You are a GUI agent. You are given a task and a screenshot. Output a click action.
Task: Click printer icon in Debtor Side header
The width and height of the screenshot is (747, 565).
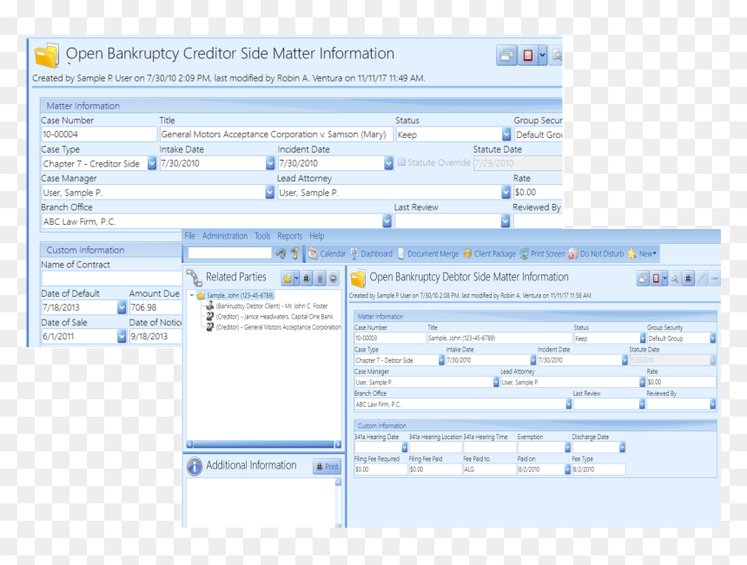coord(688,279)
